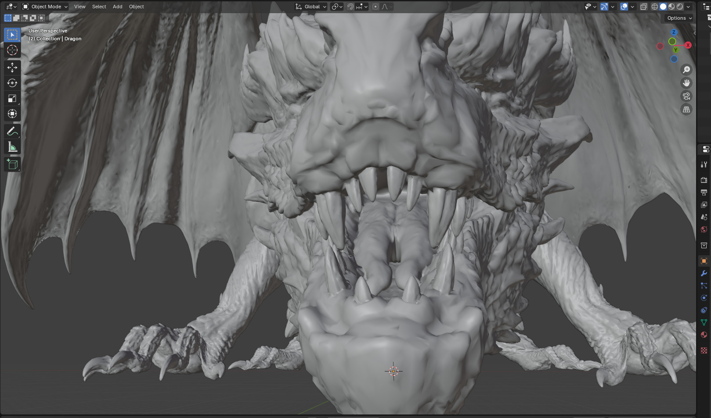Open the Tool properties tab
711x418 pixels.
[x=704, y=164]
